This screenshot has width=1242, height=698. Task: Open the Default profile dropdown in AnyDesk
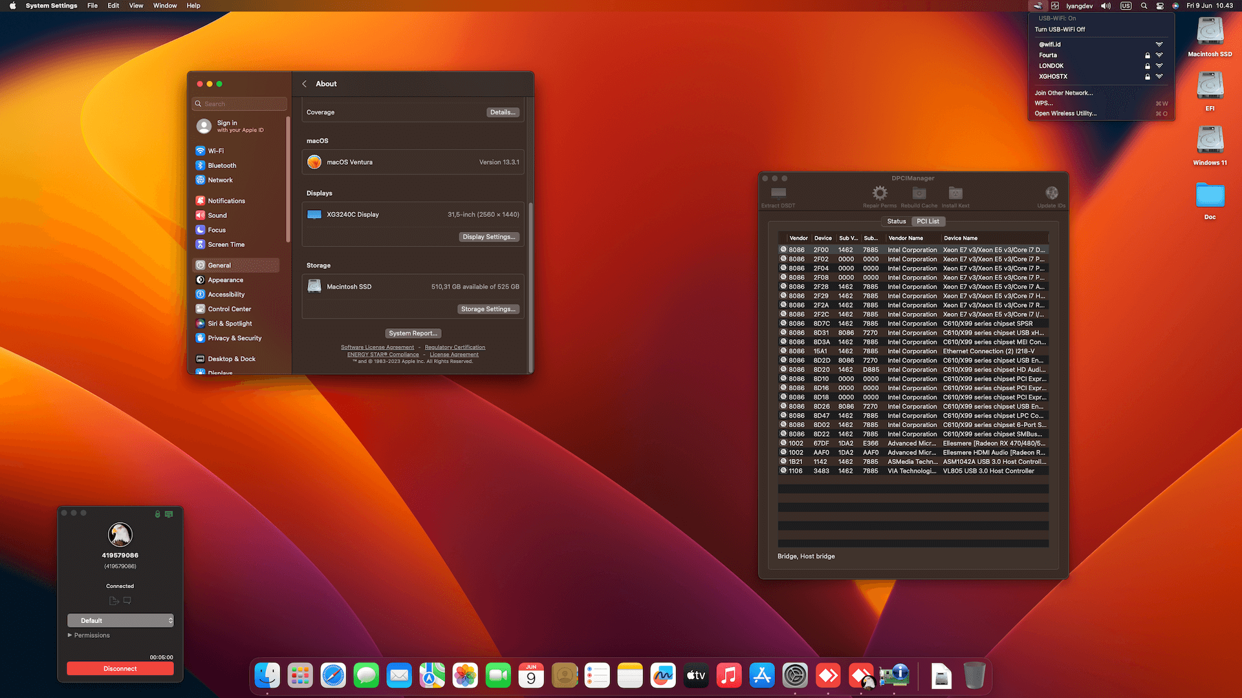pos(120,620)
